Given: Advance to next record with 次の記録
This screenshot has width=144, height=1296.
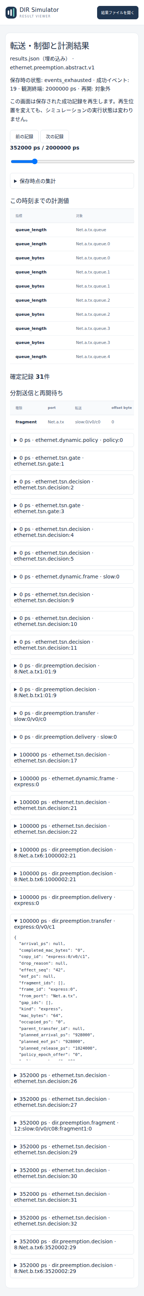Looking at the screenshot, I should [55, 136].
